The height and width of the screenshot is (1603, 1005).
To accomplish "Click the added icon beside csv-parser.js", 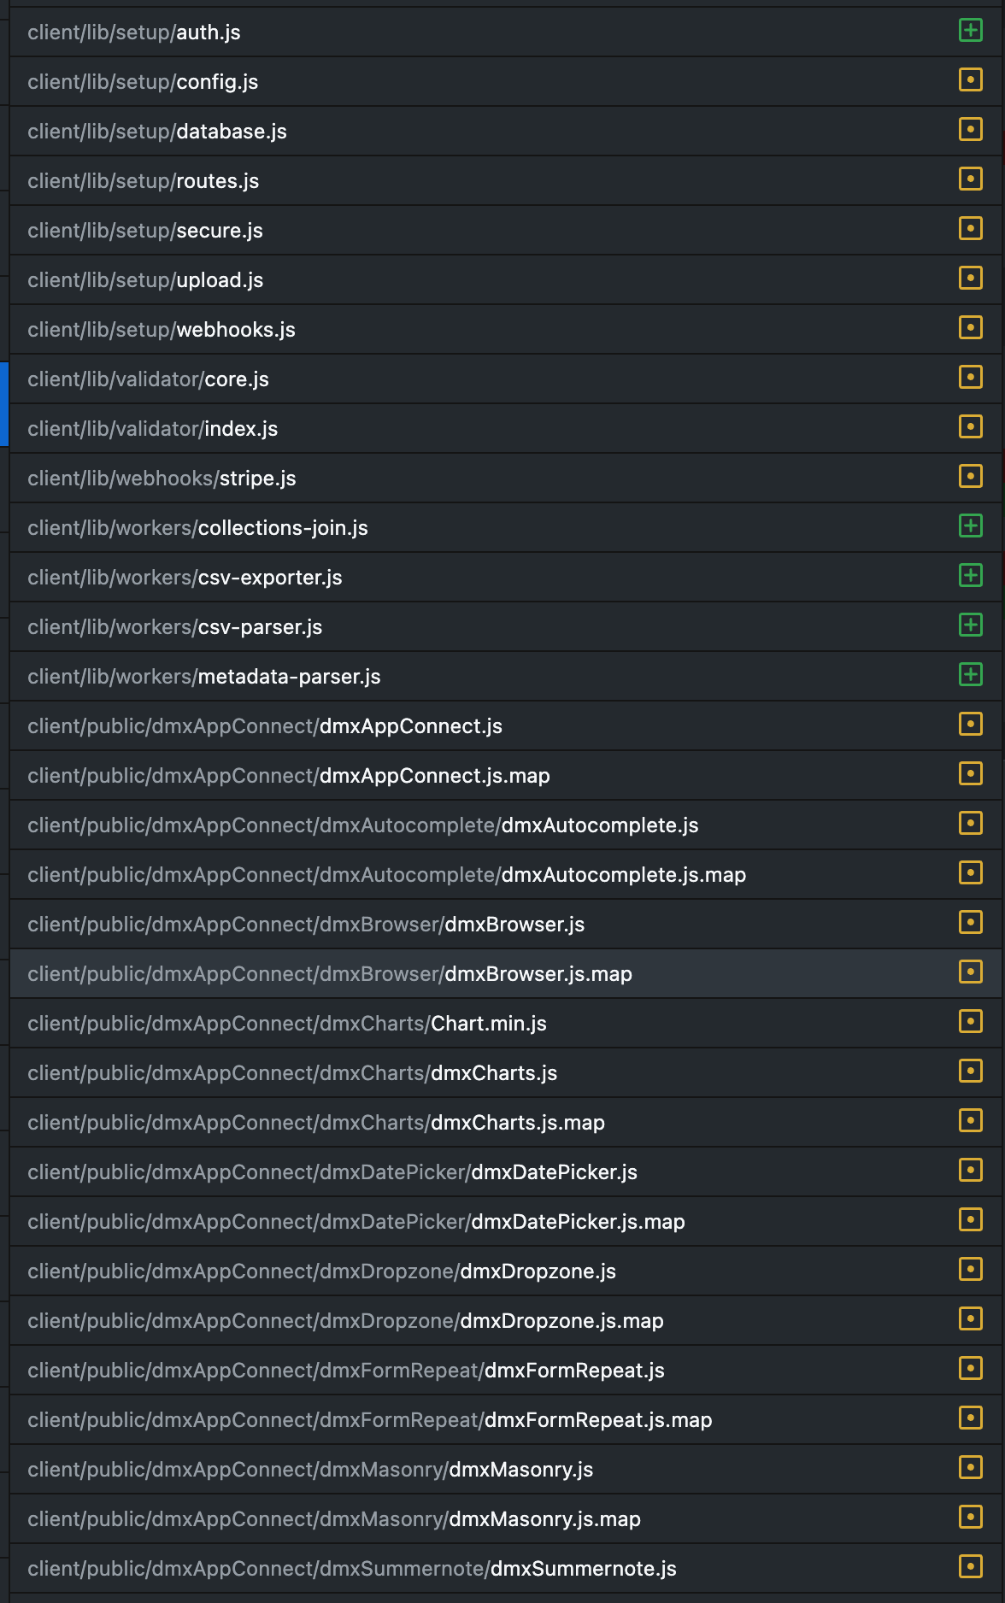I will [x=970, y=626].
